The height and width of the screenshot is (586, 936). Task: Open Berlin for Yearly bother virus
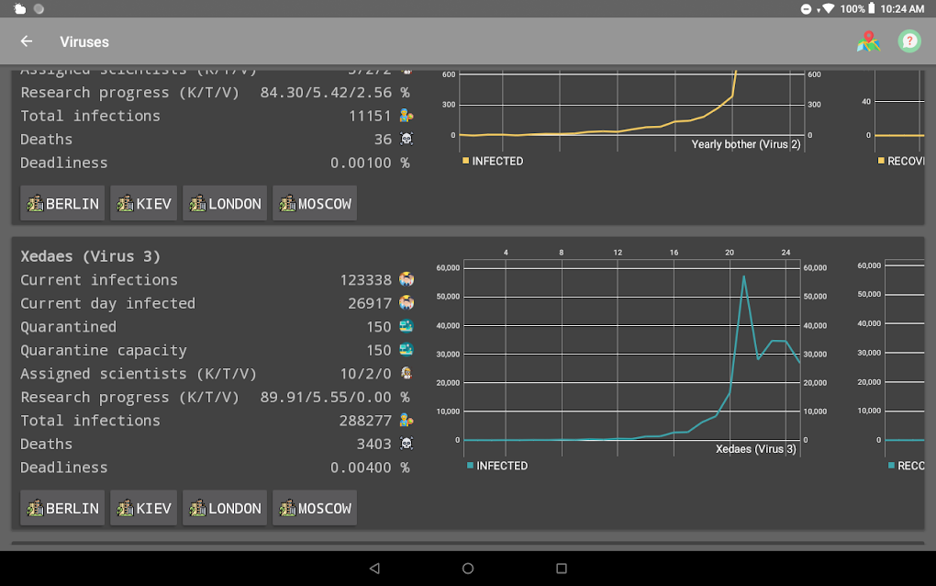click(62, 204)
